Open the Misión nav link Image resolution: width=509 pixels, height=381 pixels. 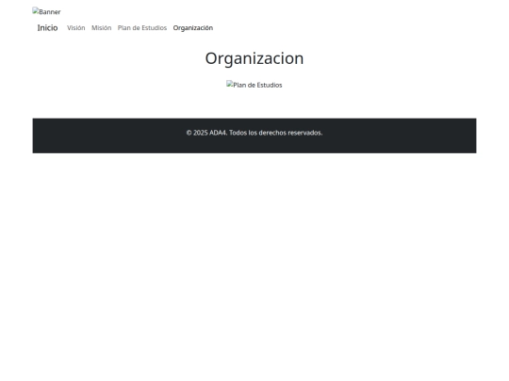pyautogui.click(x=101, y=28)
